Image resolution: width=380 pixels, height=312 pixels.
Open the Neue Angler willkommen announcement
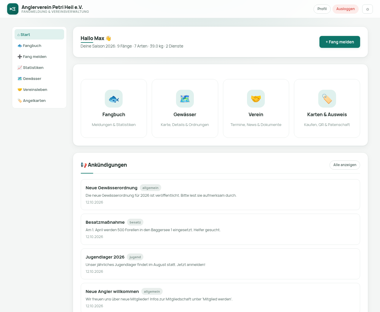point(220,297)
